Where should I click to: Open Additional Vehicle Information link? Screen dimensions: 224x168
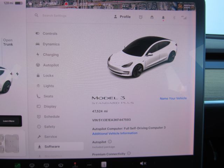(x=115, y=133)
